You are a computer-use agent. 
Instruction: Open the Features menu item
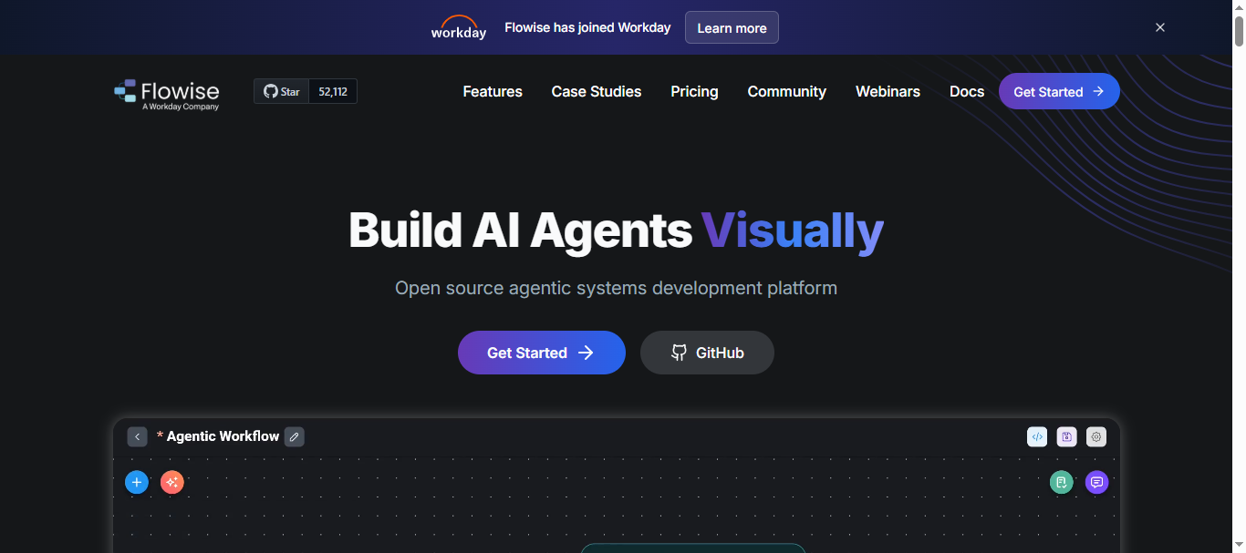pyautogui.click(x=493, y=92)
